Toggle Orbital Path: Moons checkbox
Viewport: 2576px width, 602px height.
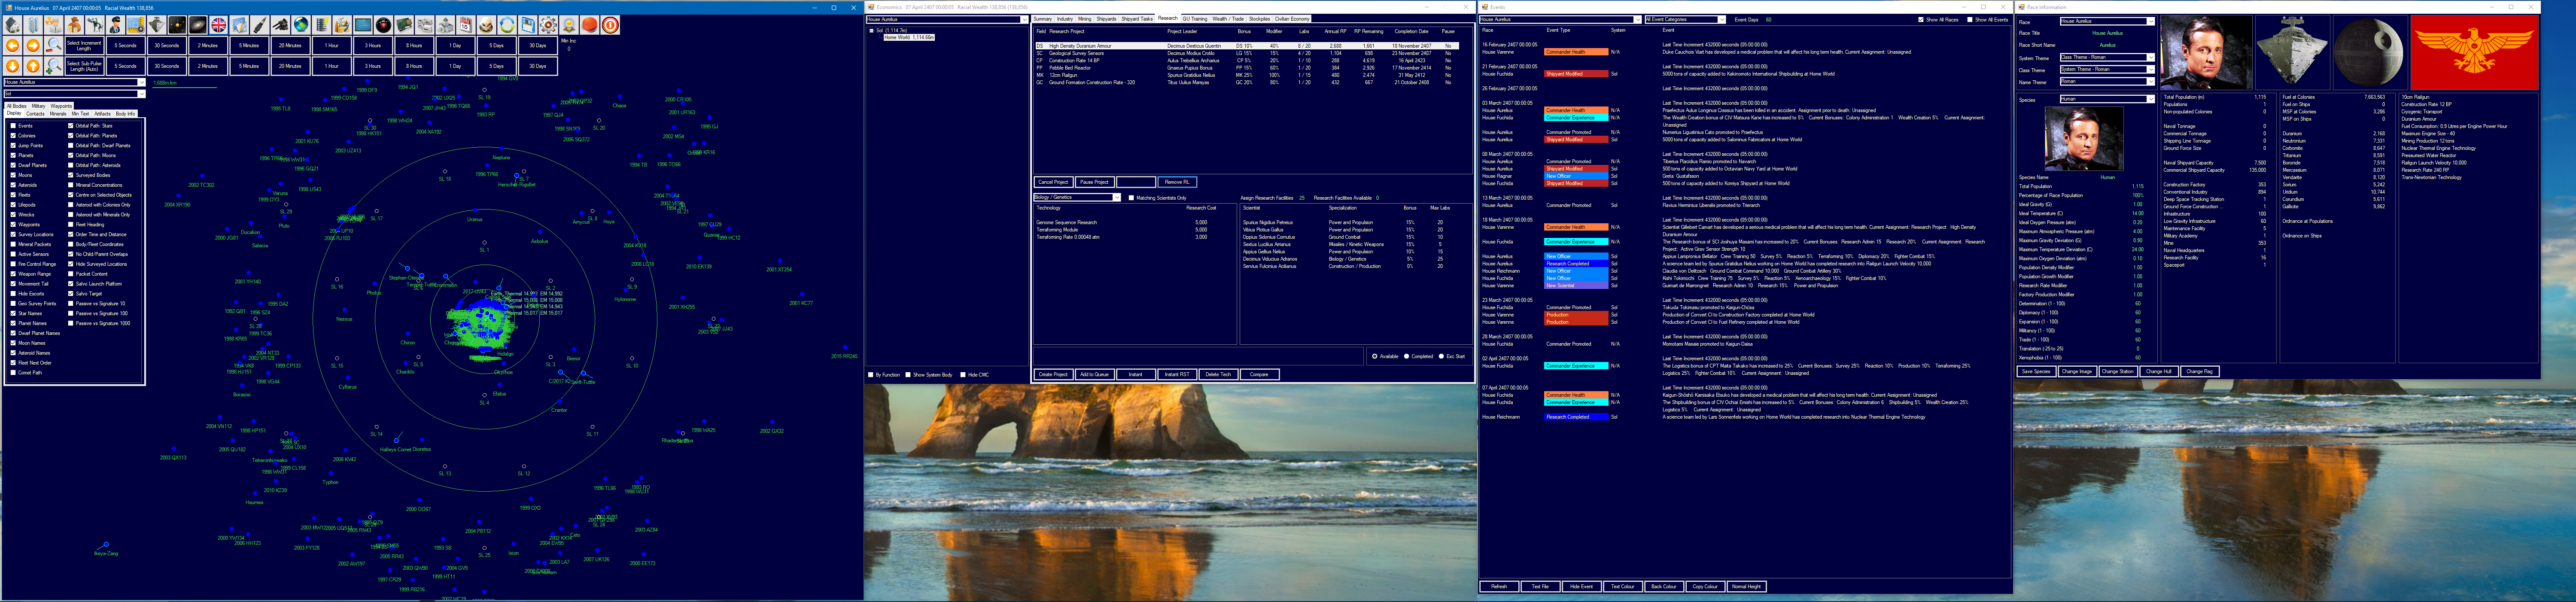(71, 155)
